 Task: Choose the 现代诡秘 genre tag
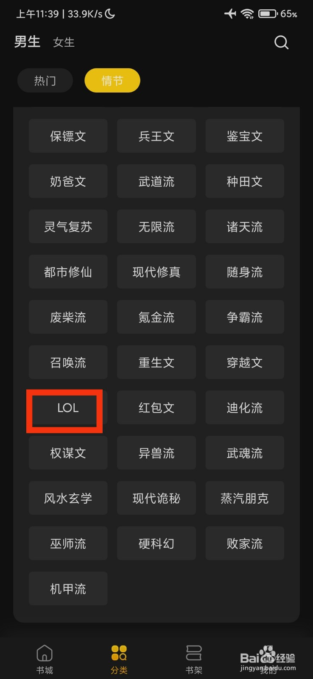pos(156,499)
